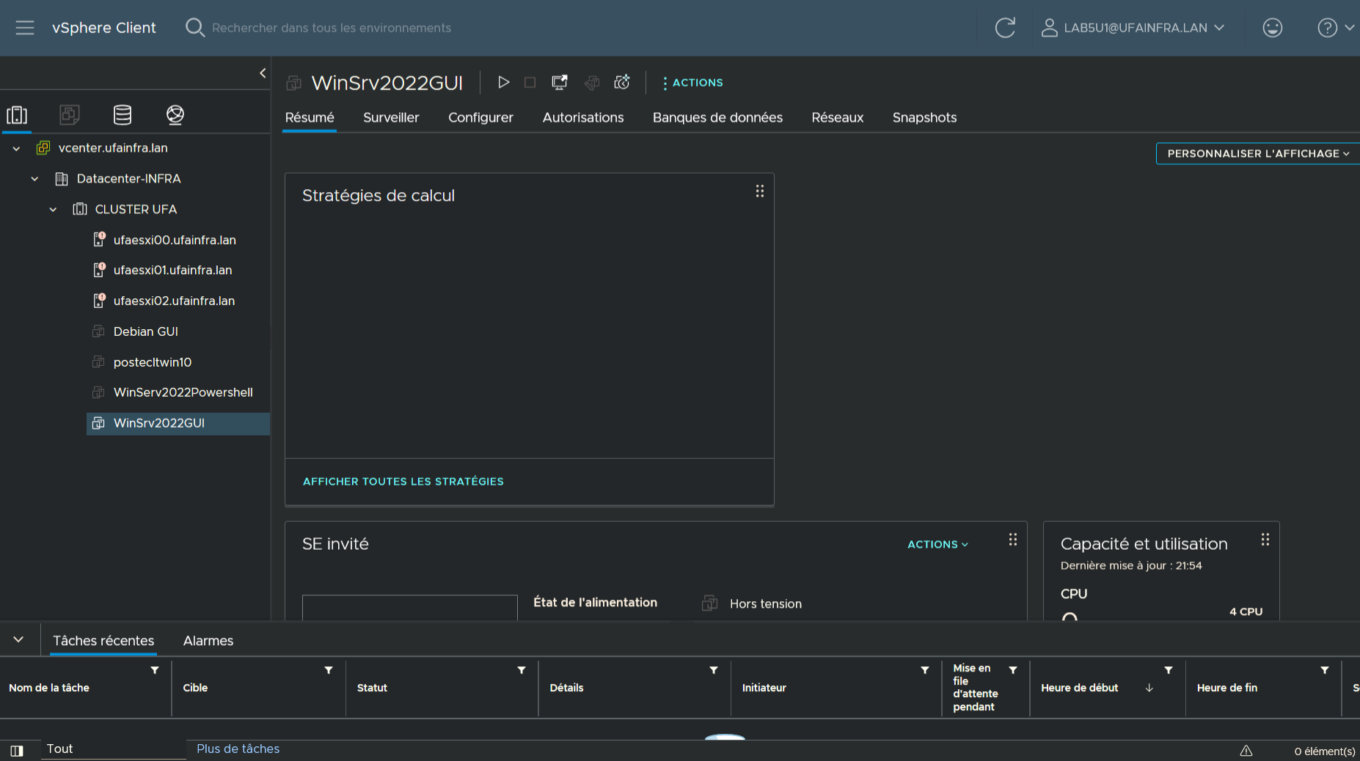The height and width of the screenshot is (761, 1360).
Task: Launch the VM remote console icon
Action: pyautogui.click(x=560, y=82)
